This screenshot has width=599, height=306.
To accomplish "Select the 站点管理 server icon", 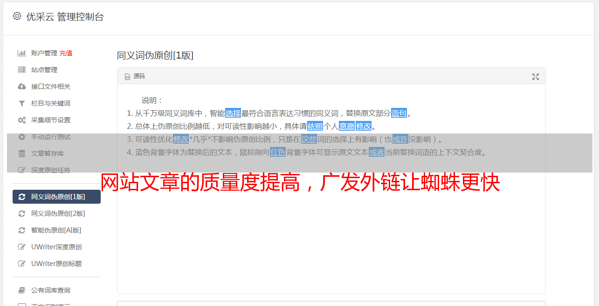I will [x=21, y=70].
